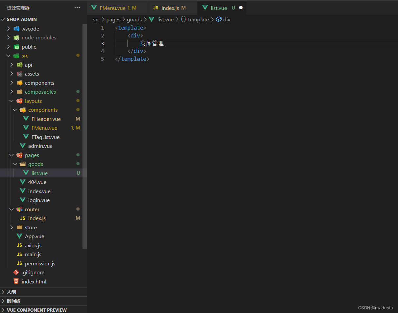Click the cube icon before div in breadcrumb
Viewport: 398px width, 313px height.
[219, 19]
